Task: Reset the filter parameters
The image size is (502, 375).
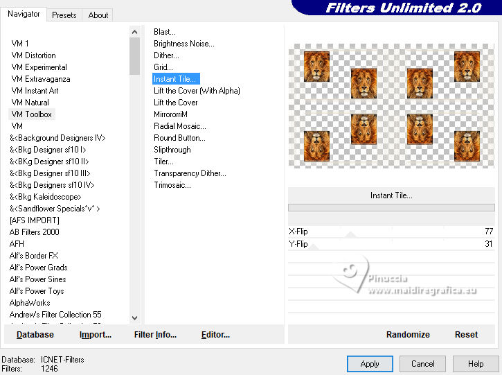Action: pyautogui.click(x=466, y=335)
